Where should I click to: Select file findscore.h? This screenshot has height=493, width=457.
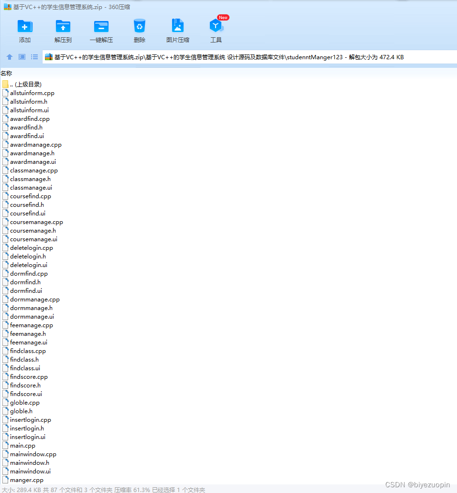tap(22, 385)
